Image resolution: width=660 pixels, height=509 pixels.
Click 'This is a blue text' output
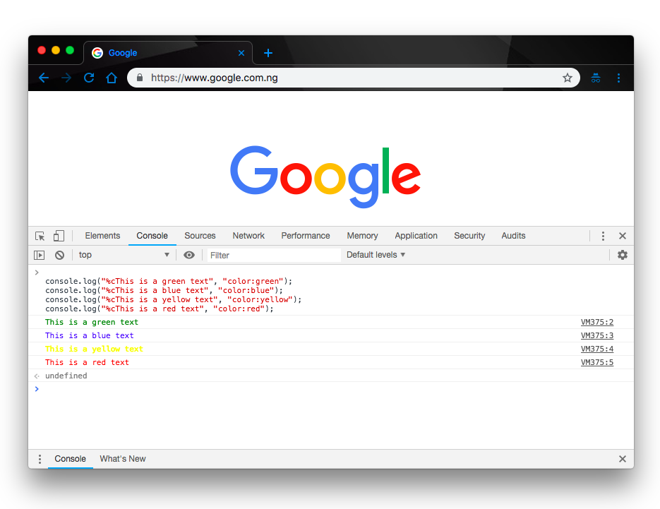tap(89, 335)
